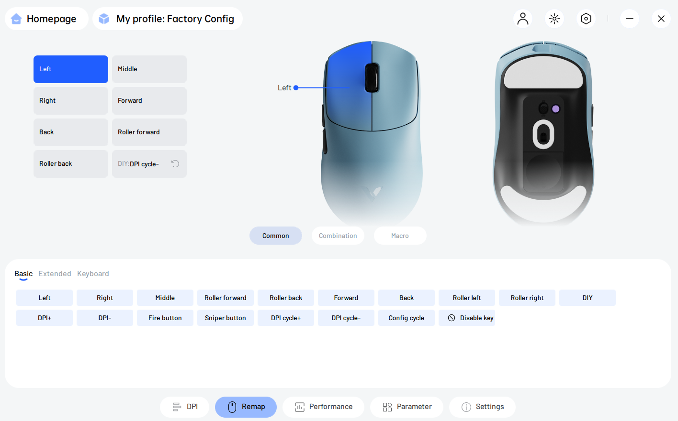Assign the DPI+ function
This screenshot has height=421, width=678.
point(45,318)
